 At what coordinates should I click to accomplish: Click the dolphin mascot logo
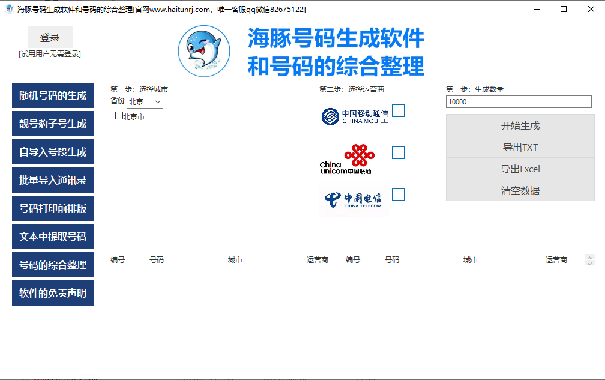tap(203, 51)
